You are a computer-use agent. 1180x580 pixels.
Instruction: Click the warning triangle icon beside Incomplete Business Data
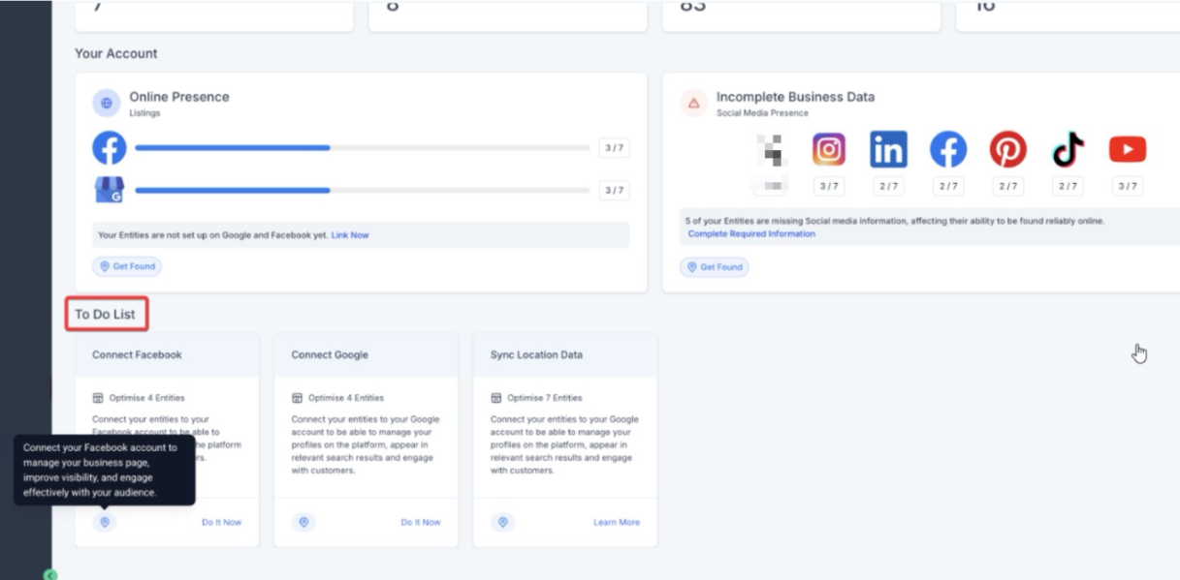[x=693, y=103]
